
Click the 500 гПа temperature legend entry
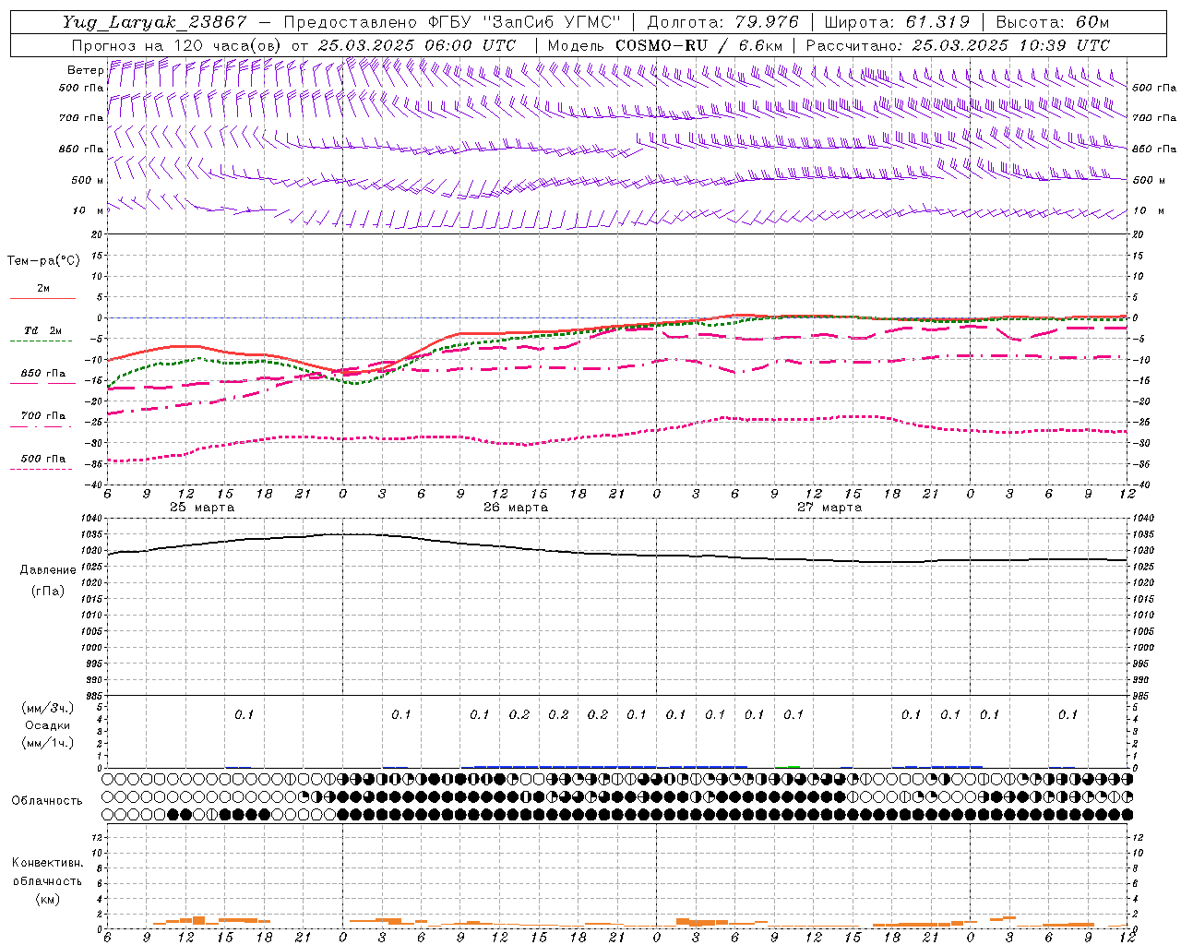click(43, 459)
